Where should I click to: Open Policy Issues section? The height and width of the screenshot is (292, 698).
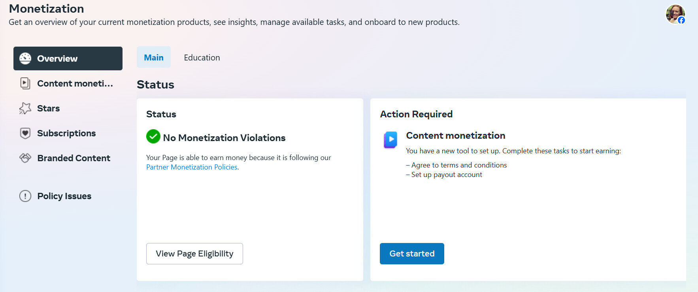68,196
